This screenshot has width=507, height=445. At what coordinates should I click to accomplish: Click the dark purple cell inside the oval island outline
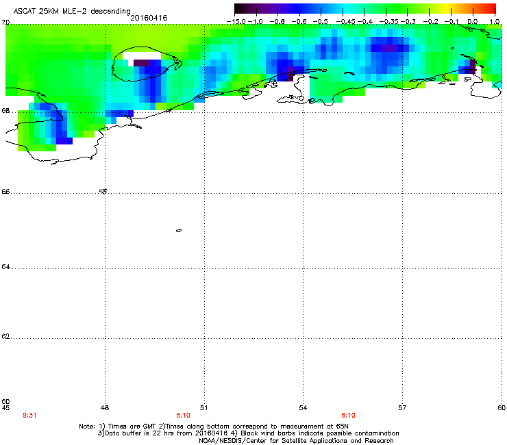coord(142,63)
